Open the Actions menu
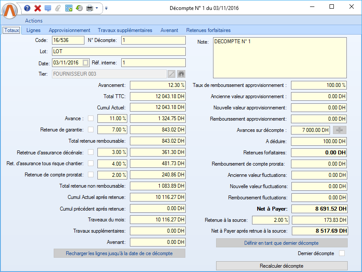This screenshot has height=272, width=362. pyautogui.click(x=34, y=20)
